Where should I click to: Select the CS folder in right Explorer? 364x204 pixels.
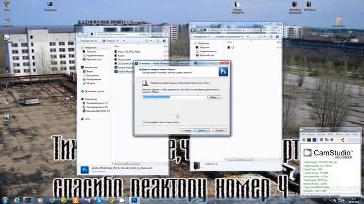[x=231, y=48]
